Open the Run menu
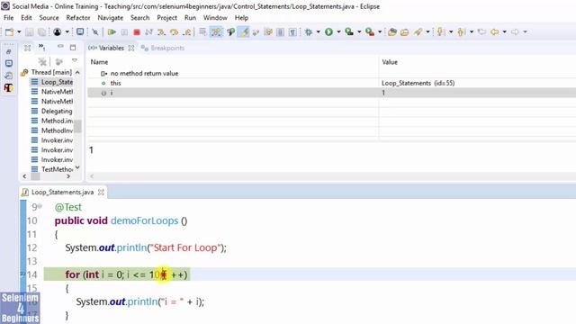This screenshot has width=576, height=324. point(190,18)
